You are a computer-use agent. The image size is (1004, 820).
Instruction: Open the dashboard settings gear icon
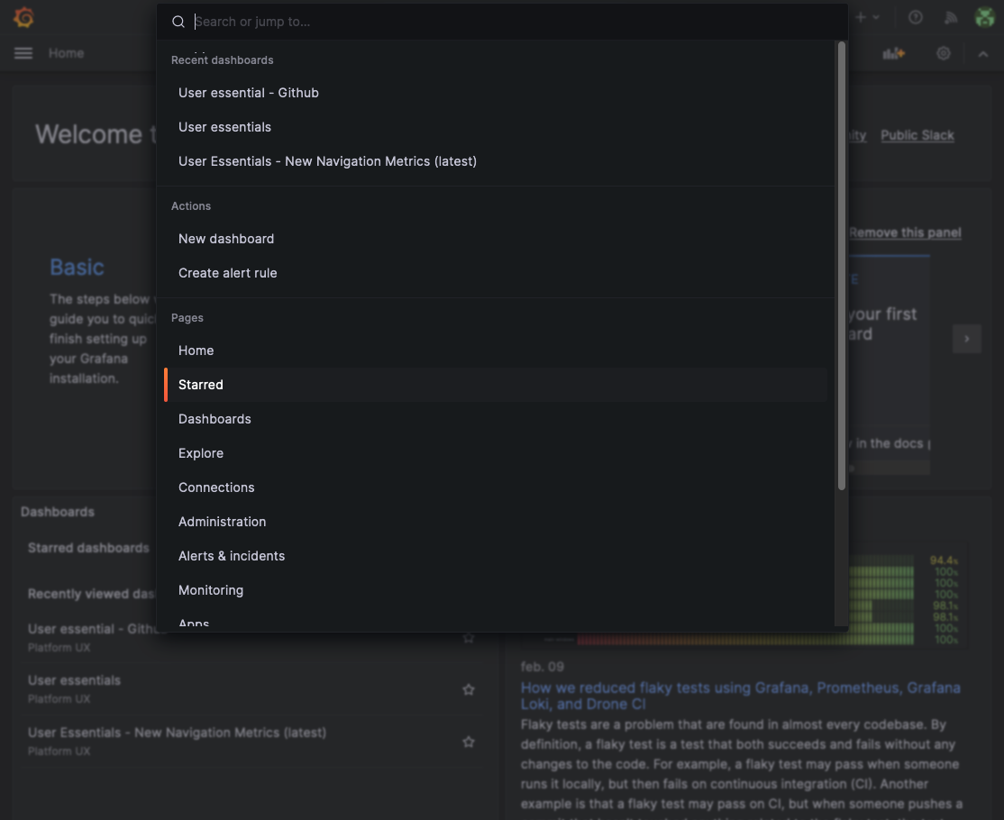click(x=943, y=53)
